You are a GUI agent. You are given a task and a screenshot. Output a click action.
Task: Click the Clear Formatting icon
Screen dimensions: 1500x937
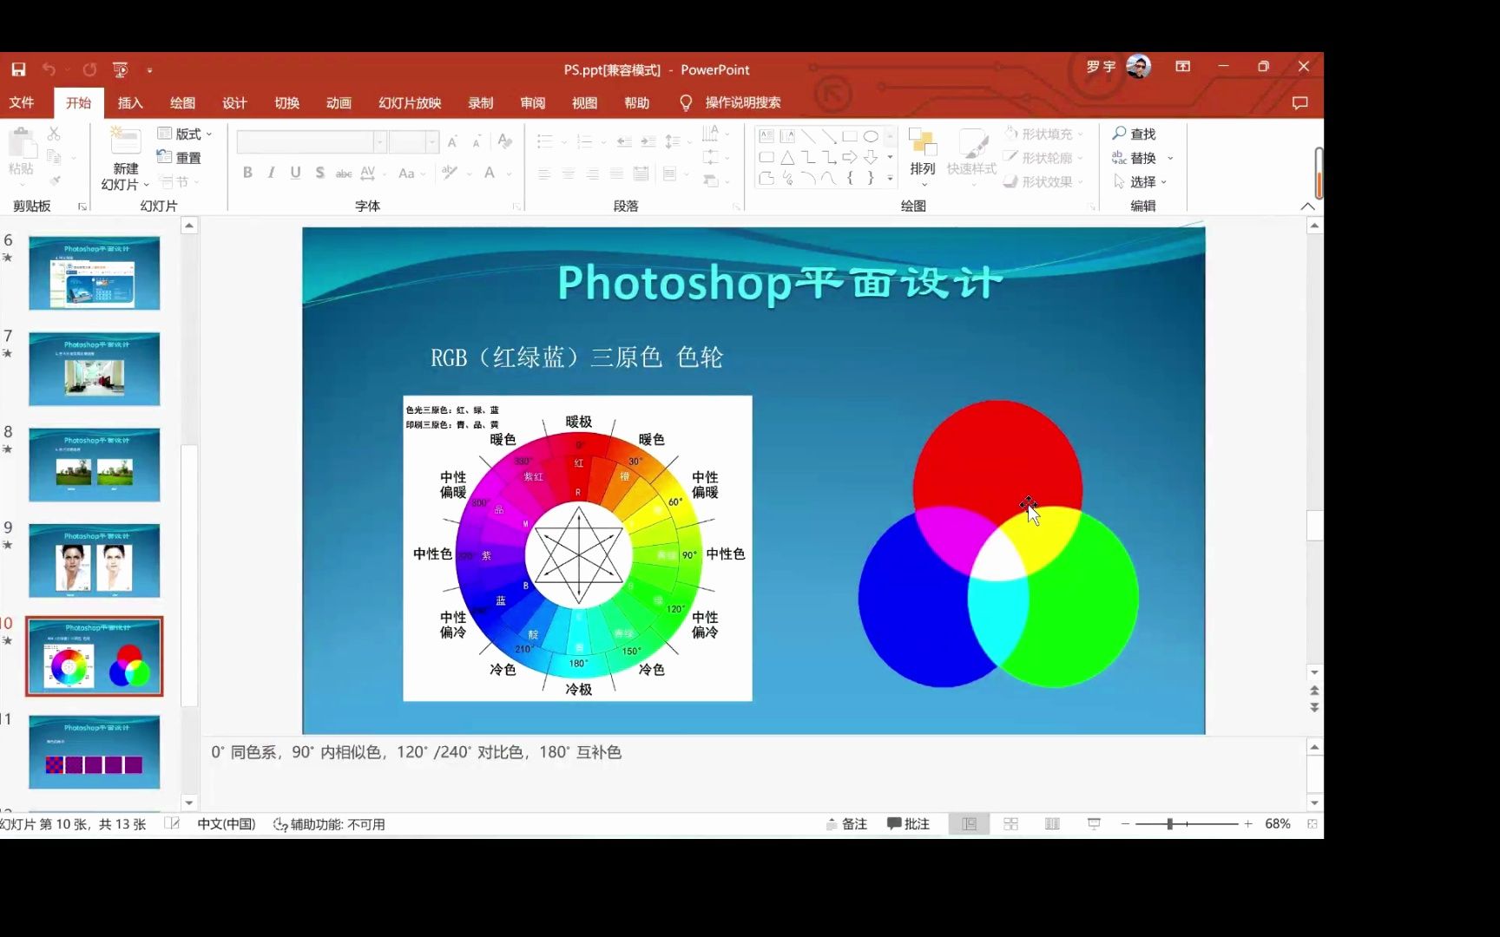pyautogui.click(x=504, y=141)
